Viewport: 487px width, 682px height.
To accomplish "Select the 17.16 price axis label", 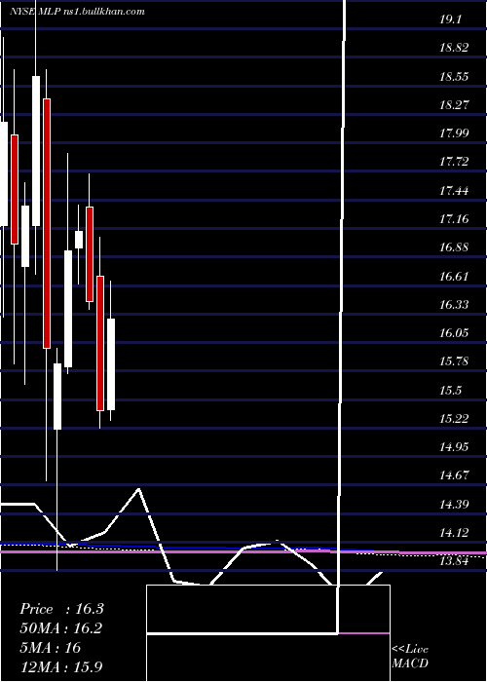I will point(454,219).
